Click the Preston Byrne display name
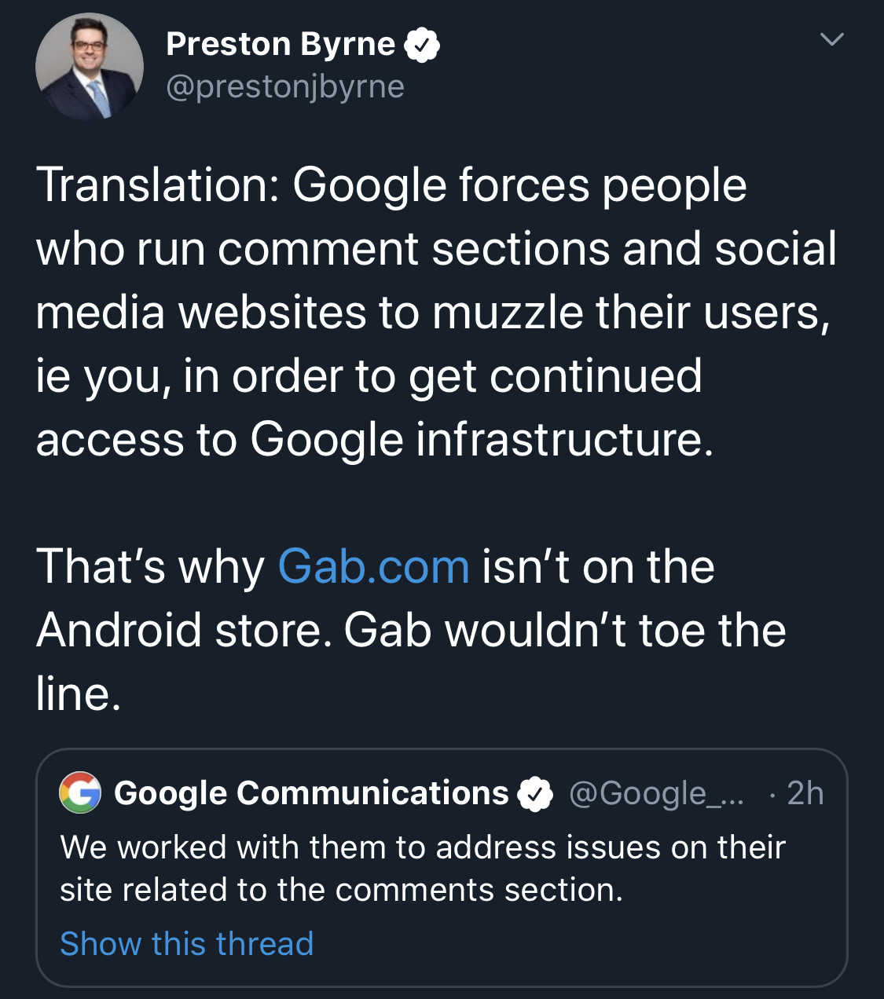 pyautogui.click(x=280, y=45)
